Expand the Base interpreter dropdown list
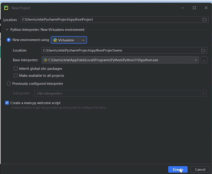The width and height of the screenshot is (212, 174). [196, 60]
